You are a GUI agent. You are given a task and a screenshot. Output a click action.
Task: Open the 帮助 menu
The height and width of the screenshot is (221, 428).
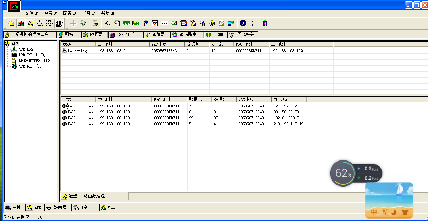(x=108, y=13)
